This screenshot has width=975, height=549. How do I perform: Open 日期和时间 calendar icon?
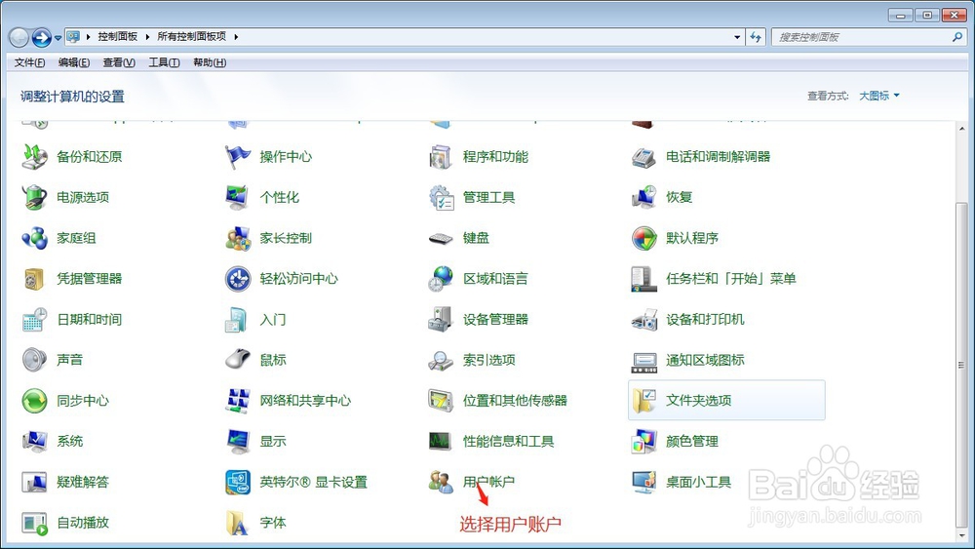(x=34, y=320)
